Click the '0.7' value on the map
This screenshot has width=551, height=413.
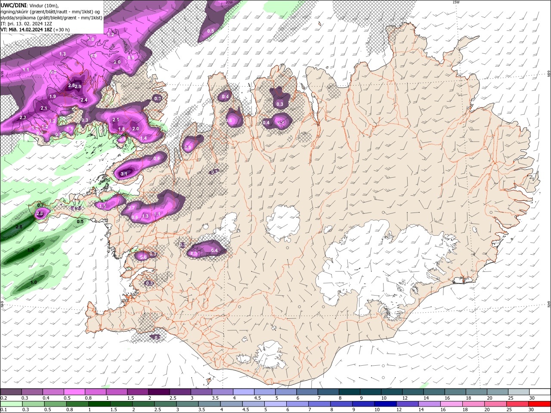(x=41, y=205)
